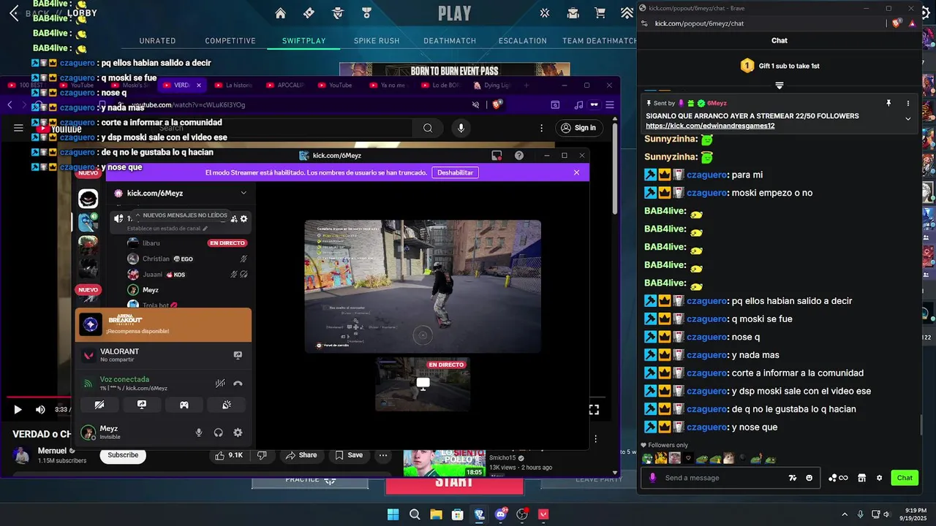Screen dimensions: 936x526
Task: Toggle Discord noise suppression icon
Action: click(x=219, y=384)
